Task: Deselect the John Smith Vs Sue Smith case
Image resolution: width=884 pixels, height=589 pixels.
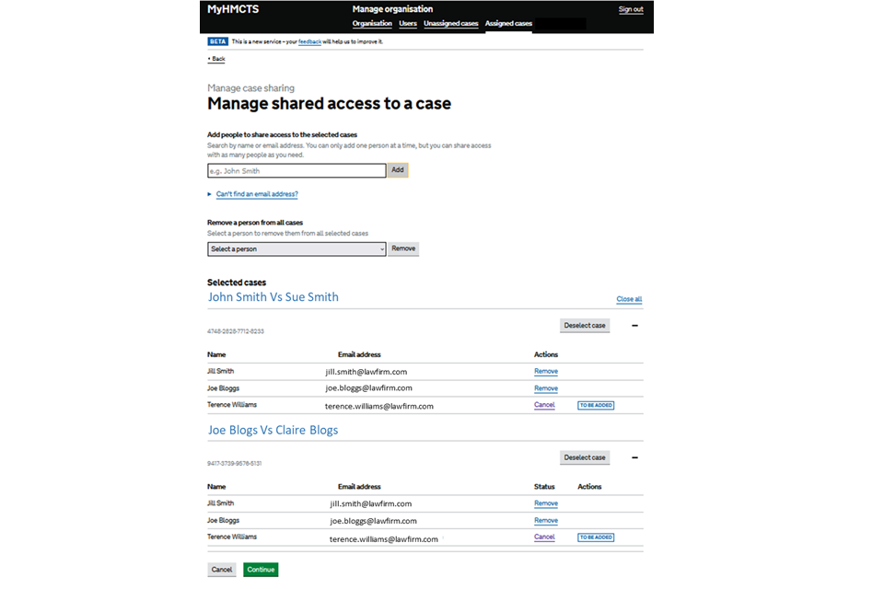Action: point(585,326)
